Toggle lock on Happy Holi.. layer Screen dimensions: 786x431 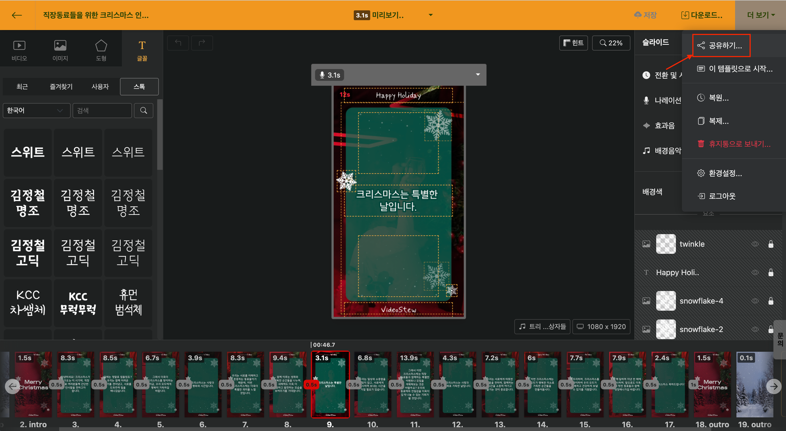coord(771,272)
